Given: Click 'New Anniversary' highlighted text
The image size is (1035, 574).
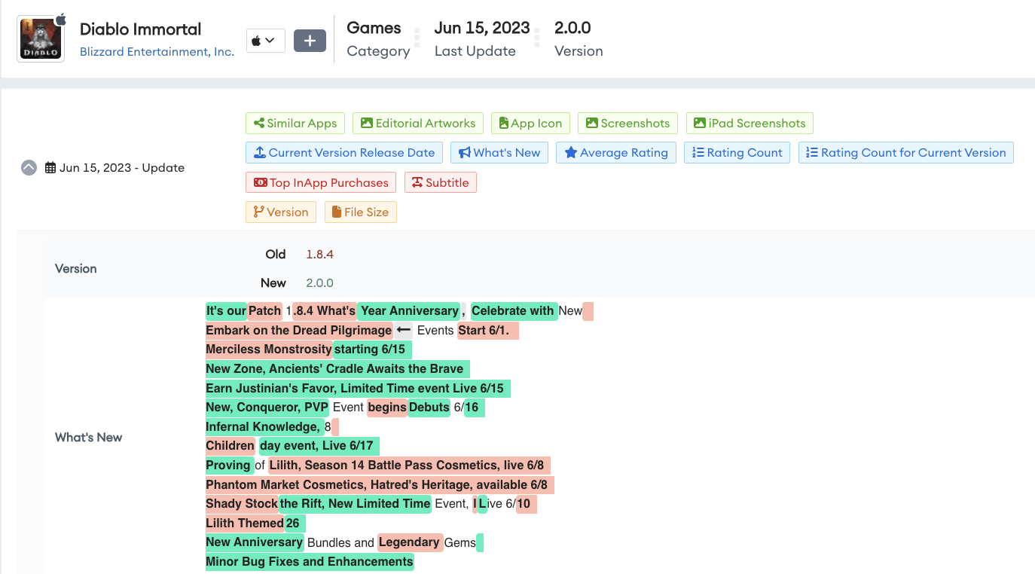Looking at the screenshot, I should pyautogui.click(x=255, y=542).
